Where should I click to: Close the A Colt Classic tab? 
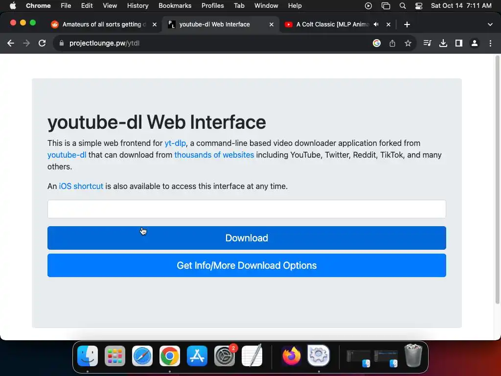tap(388, 24)
